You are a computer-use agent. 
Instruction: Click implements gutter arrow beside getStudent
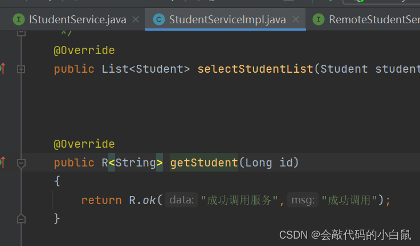point(2,162)
